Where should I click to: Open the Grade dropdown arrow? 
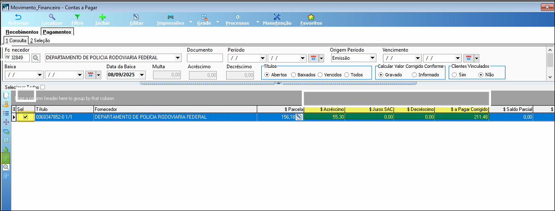point(218,22)
